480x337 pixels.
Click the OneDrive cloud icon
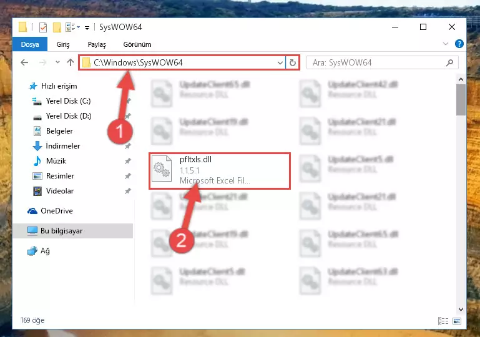(32, 211)
